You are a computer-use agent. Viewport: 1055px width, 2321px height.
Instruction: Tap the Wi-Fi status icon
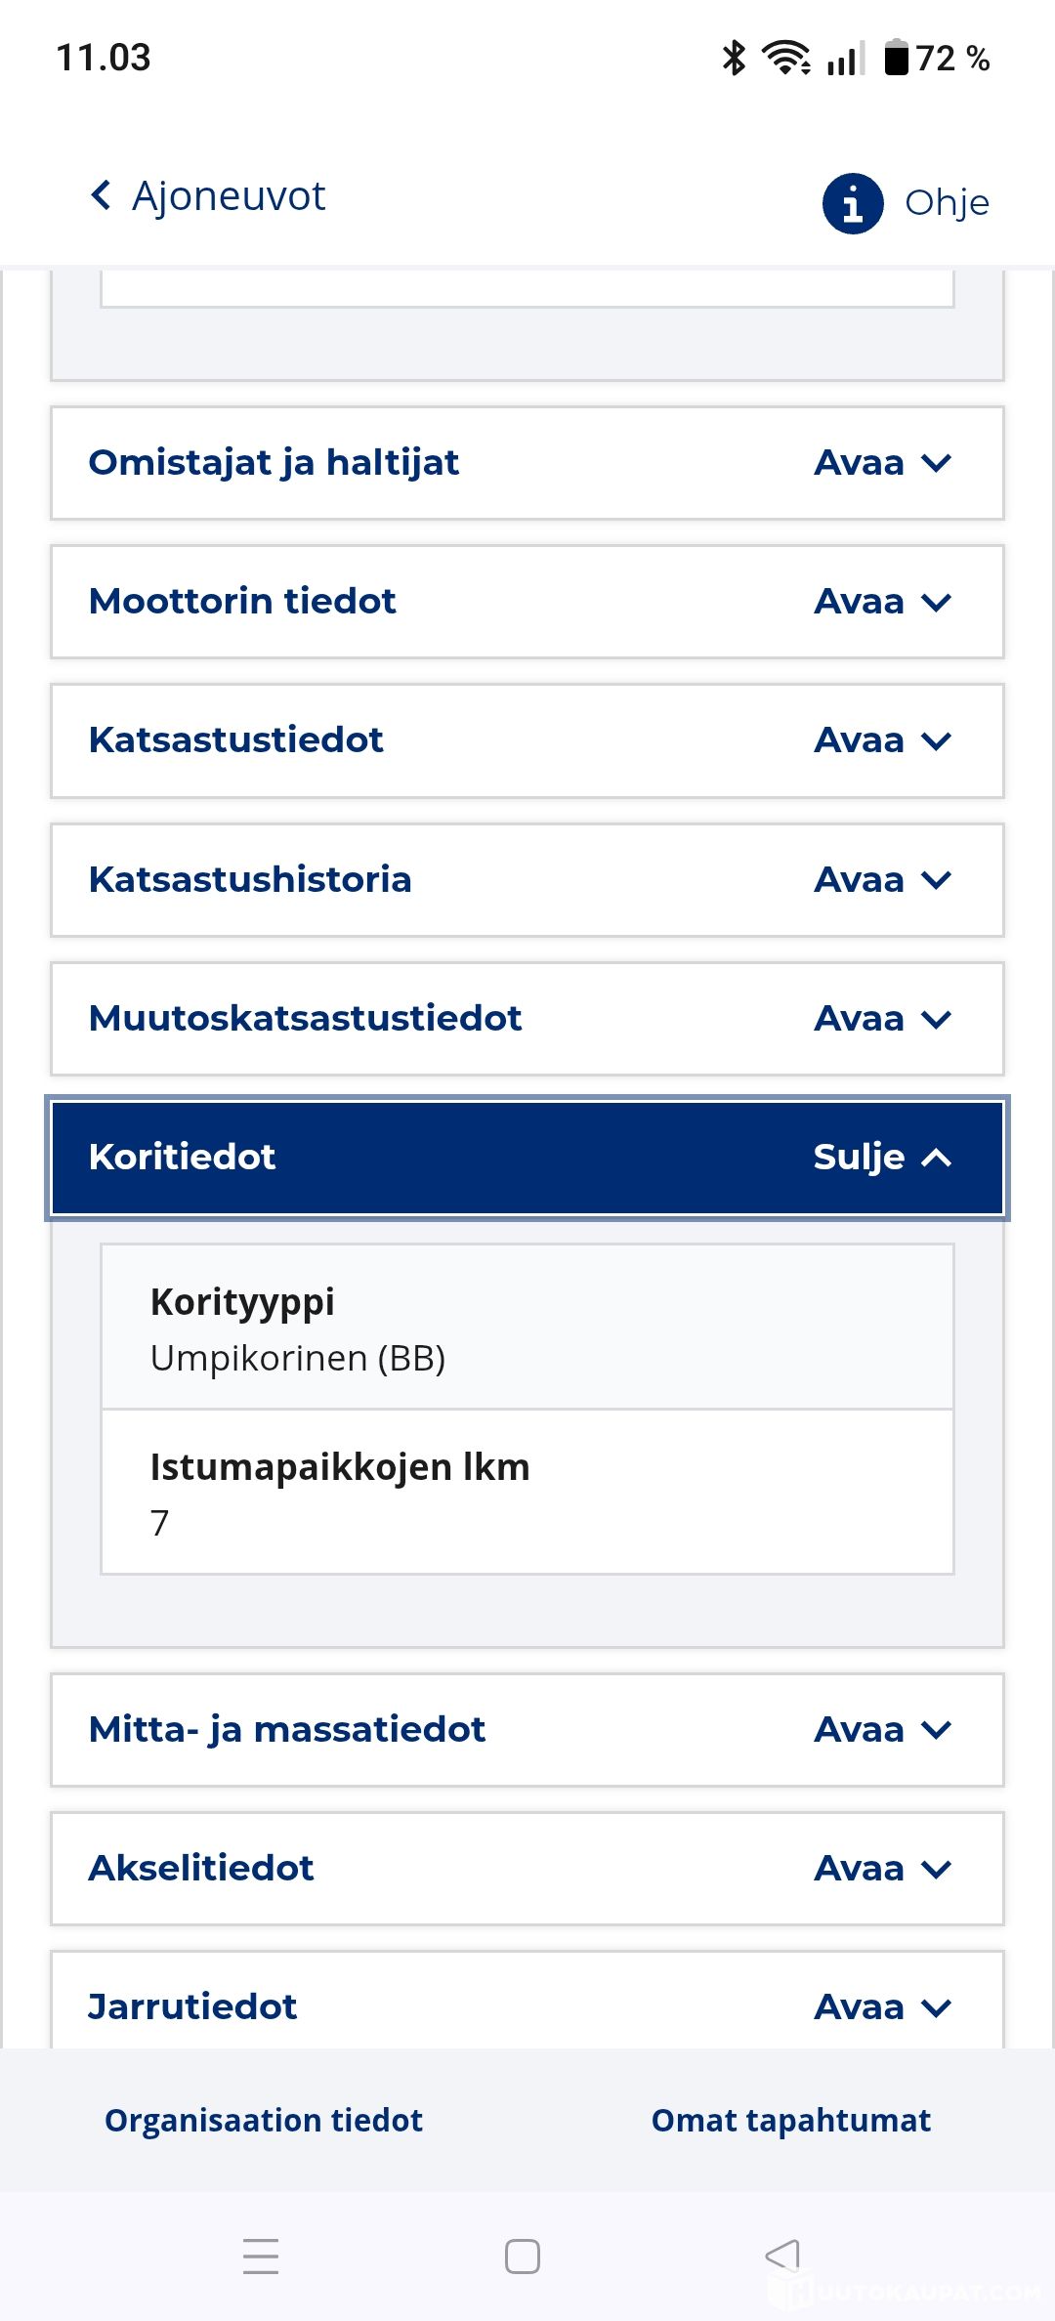click(x=785, y=59)
